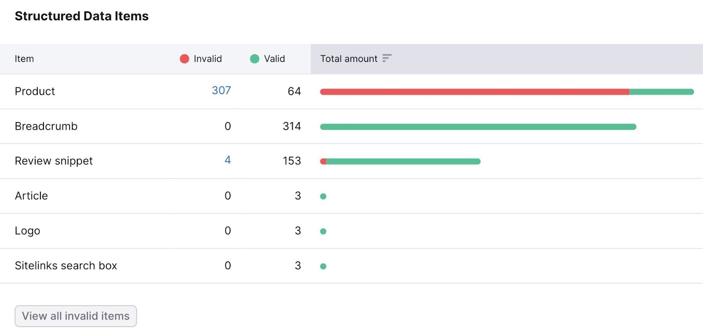Click the green dot in Logo row

click(x=323, y=231)
